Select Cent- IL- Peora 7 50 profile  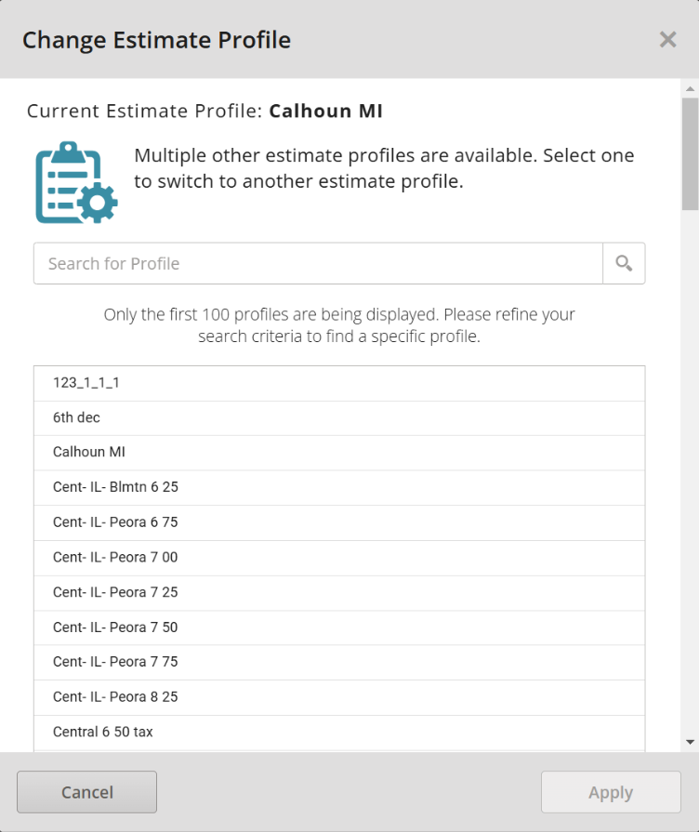tap(339, 627)
